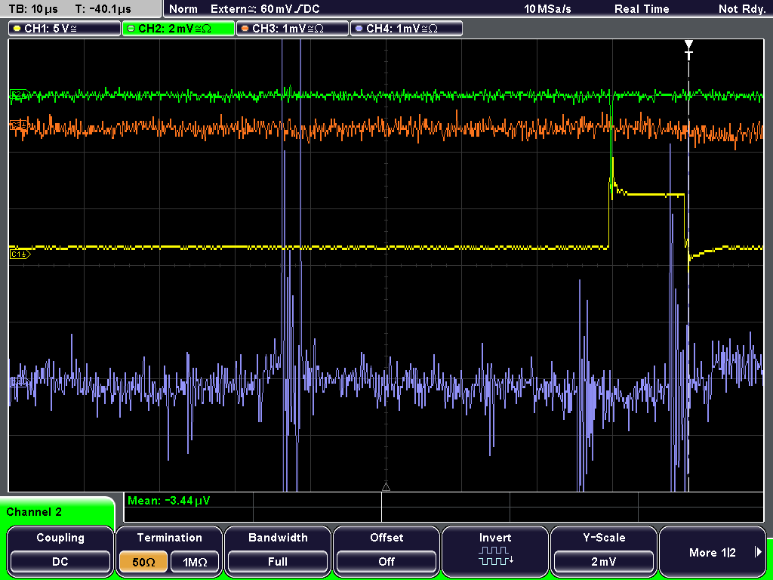Click the yellow C1 ground level marker

coord(20,254)
